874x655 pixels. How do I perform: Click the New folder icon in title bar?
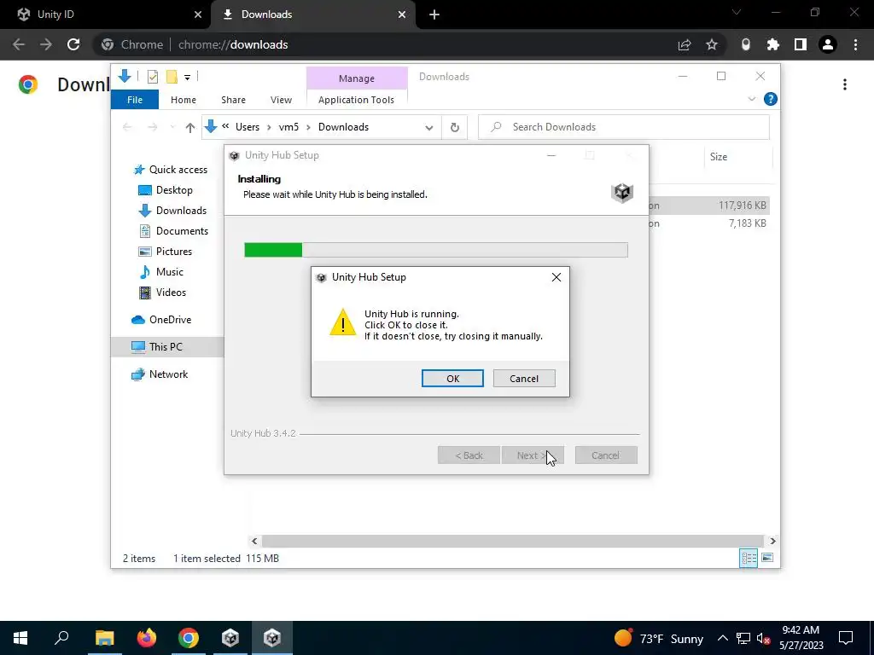tap(172, 77)
